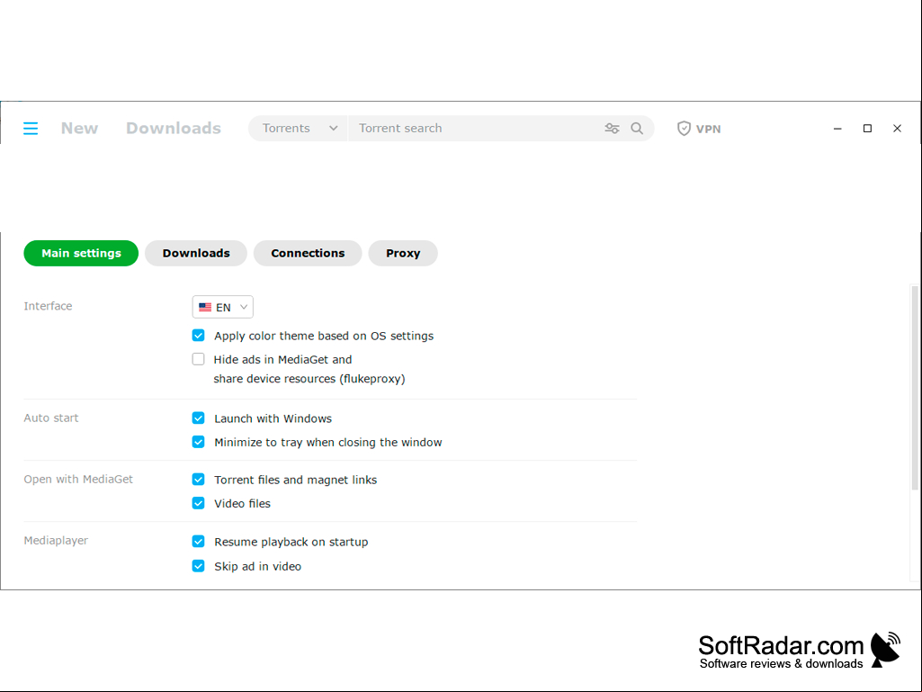922x692 pixels.
Task: Click the Open with MediaGet label
Action: coord(78,479)
